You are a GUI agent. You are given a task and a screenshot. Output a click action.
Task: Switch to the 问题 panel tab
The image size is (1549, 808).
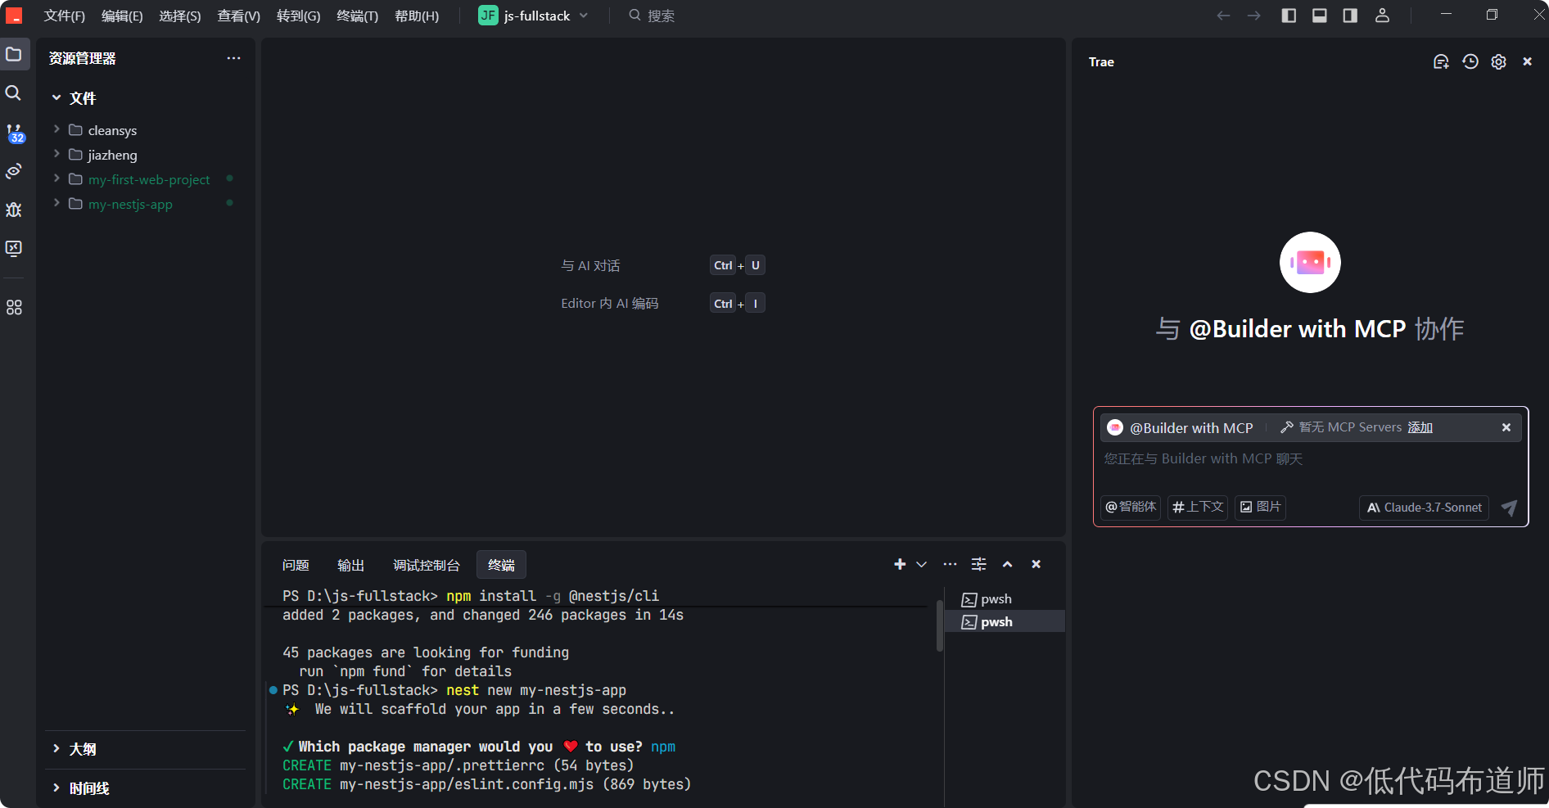(296, 565)
